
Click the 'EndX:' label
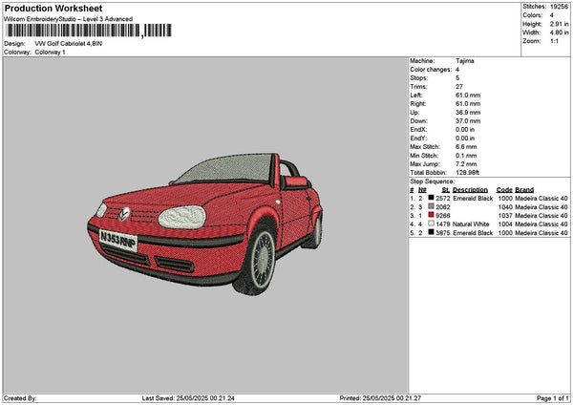[x=418, y=130]
